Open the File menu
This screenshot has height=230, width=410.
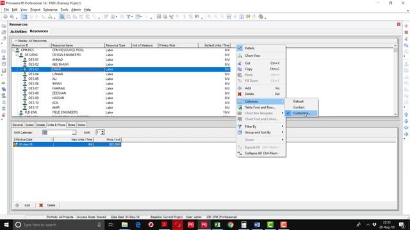pos(6,10)
